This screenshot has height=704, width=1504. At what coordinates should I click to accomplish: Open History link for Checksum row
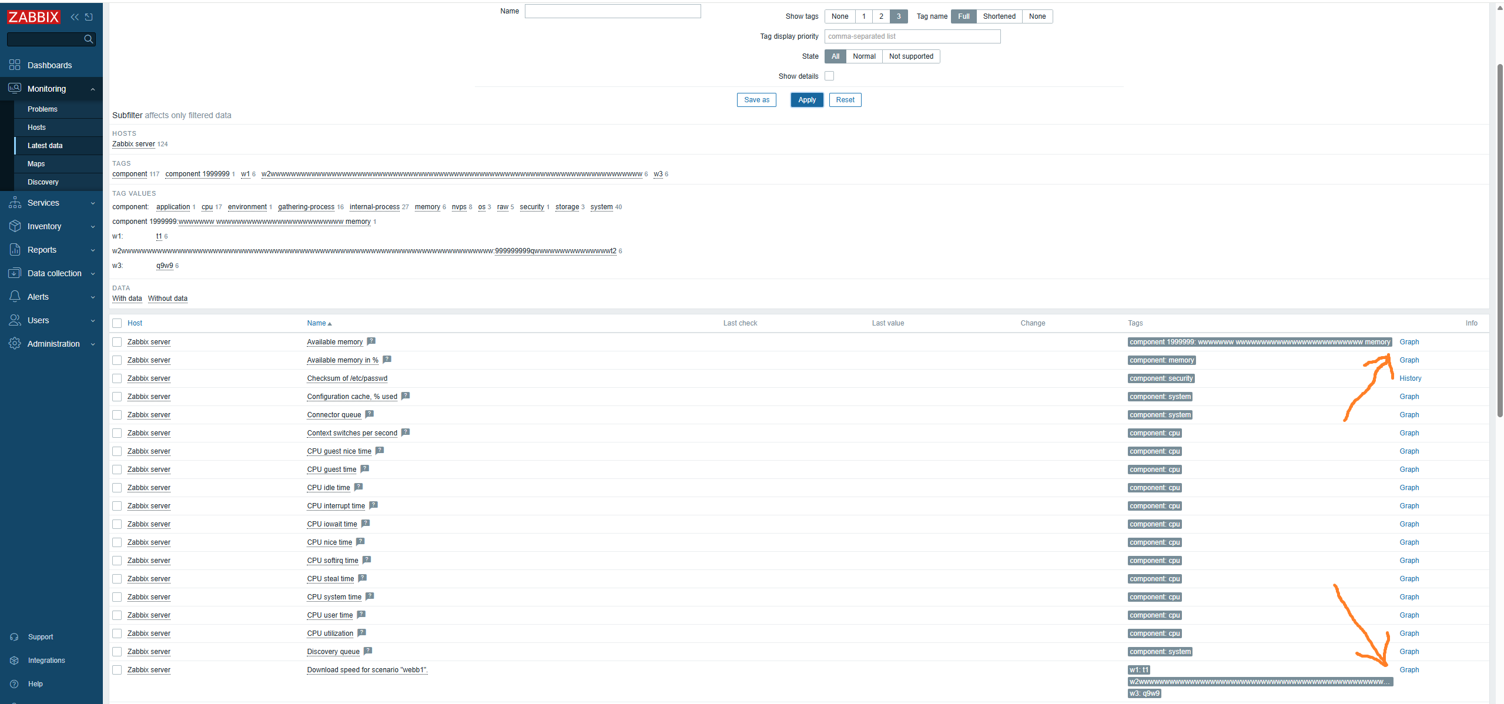[x=1410, y=378]
